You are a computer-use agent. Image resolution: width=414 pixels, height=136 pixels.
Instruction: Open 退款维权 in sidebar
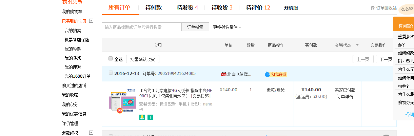[70, 133]
